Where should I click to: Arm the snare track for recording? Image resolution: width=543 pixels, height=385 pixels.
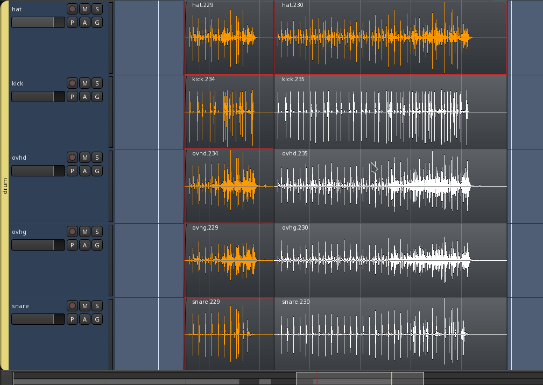72,306
